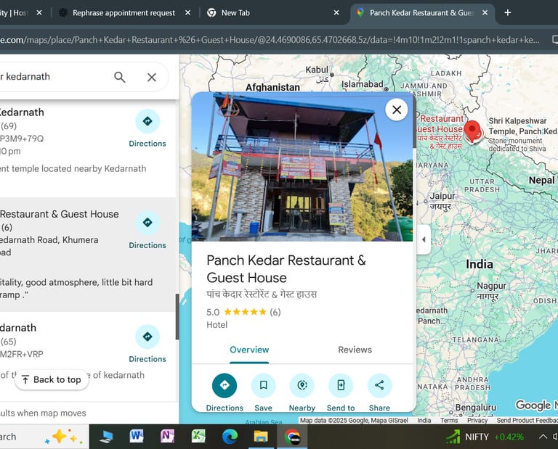
Task: Click the Nagpur city label on map
Action: click(491, 286)
